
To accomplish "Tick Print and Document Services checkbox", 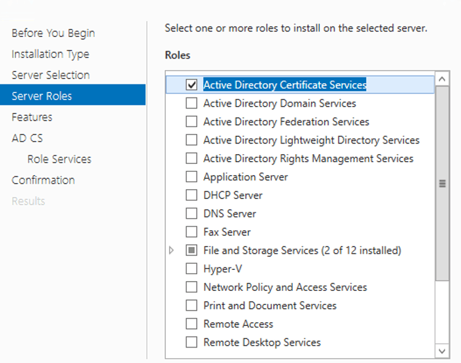I will 192,306.
